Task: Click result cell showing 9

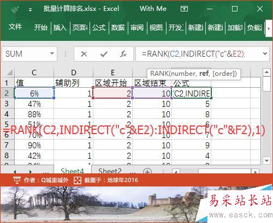Action: (x=191, y=146)
